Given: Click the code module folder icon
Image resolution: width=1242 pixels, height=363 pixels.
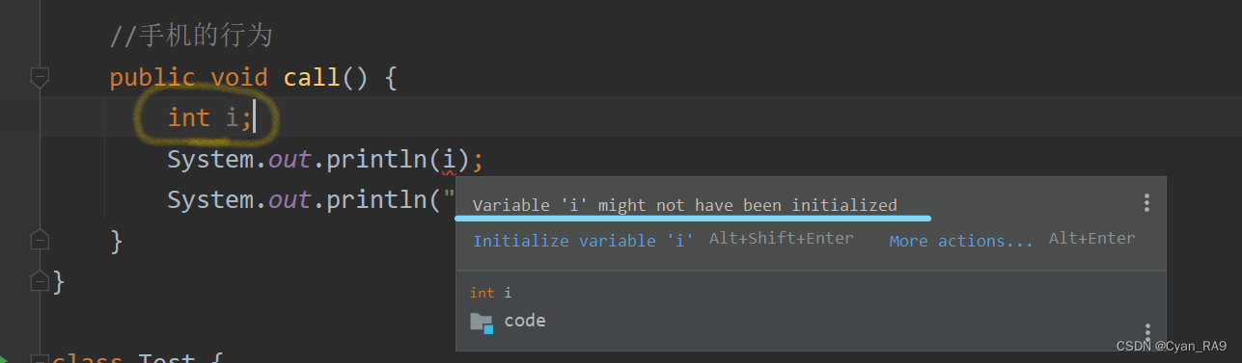Looking at the screenshot, I should (482, 322).
